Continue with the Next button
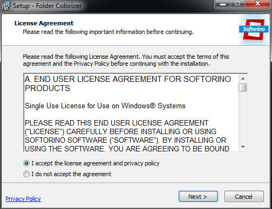This screenshot has height=209, width=272. 198,197
